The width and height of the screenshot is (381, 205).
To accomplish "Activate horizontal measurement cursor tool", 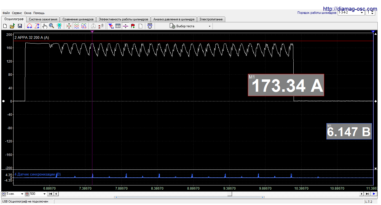I will (29, 26).
